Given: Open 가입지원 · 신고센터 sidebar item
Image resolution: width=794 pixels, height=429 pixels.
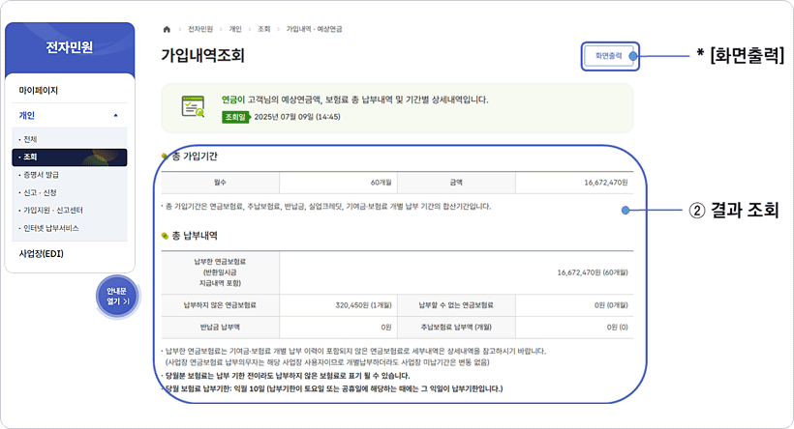Looking at the screenshot, I should [x=52, y=211].
